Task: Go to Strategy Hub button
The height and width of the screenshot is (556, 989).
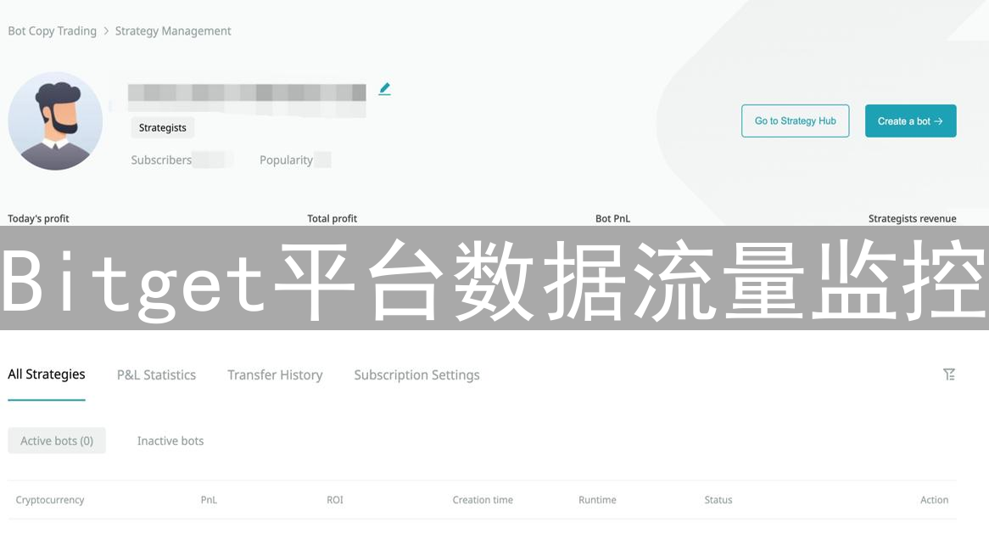Action: click(x=795, y=121)
